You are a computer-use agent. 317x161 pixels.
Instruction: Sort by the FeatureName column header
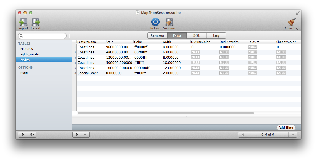pos(87,42)
